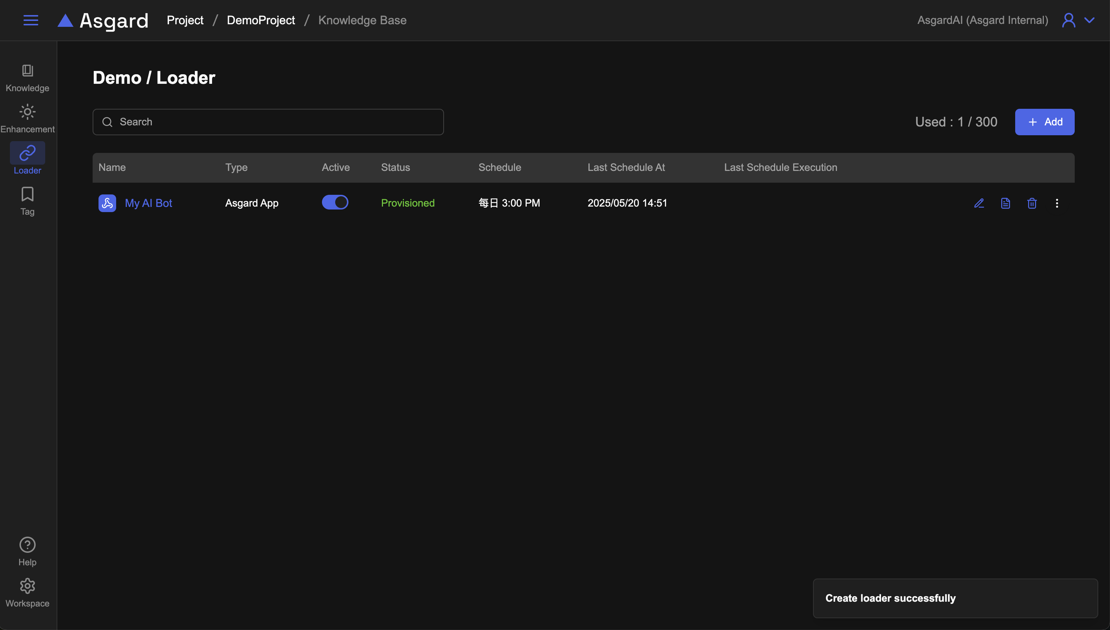Open the three-dot more options menu

tap(1057, 203)
